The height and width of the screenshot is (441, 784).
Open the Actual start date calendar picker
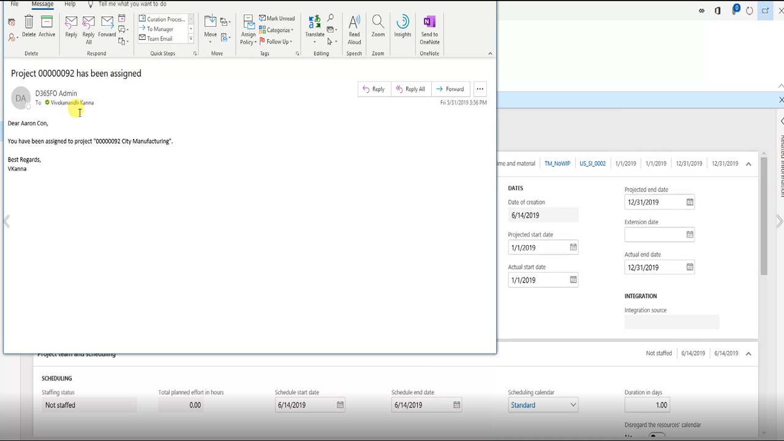click(x=573, y=279)
